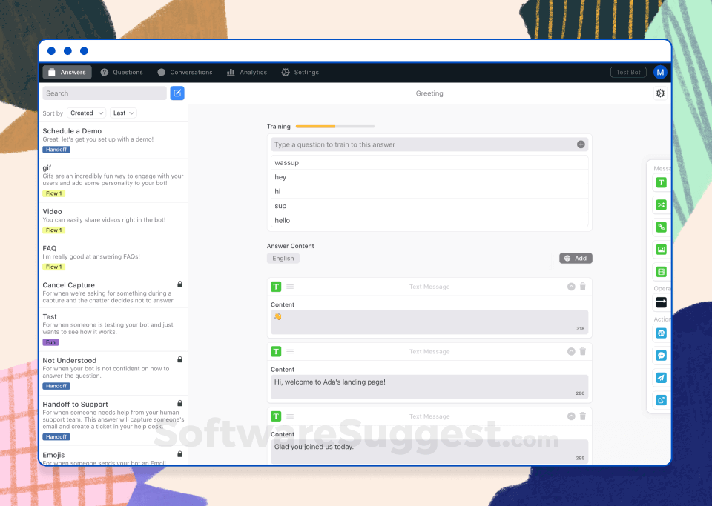Click the Search field in the sidebar
The height and width of the screenshot is (506, 712).
pos(104,93)
